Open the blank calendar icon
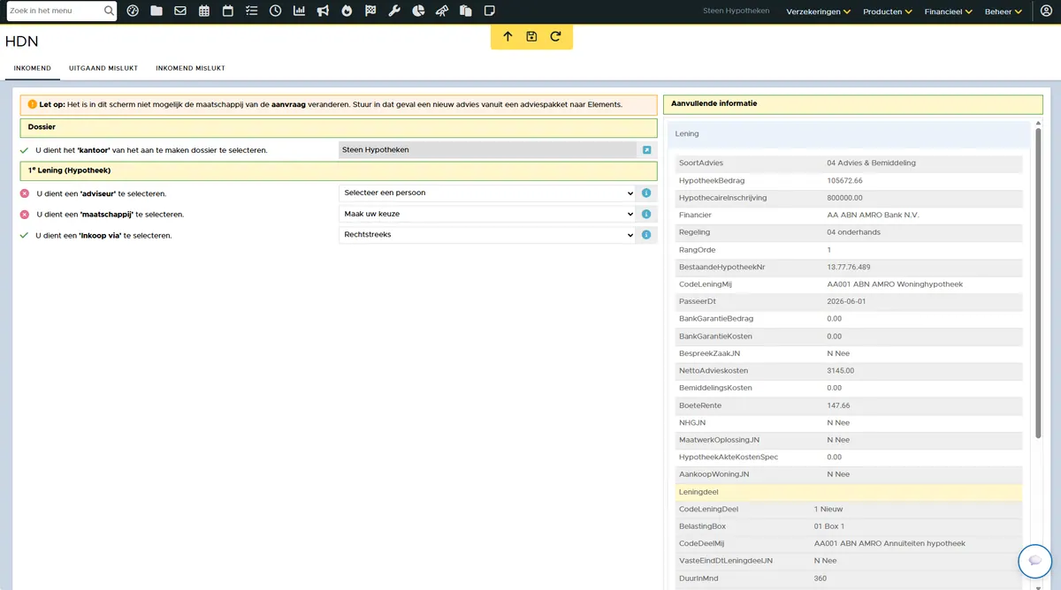Screen dimensions: 1061x590 pos(228,11)
